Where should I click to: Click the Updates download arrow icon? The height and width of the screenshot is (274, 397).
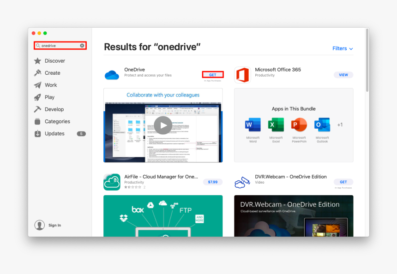click(x=37, y=134)
